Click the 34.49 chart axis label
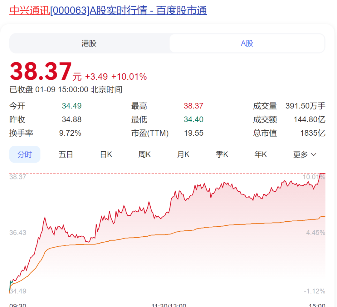 pos(17,291)
